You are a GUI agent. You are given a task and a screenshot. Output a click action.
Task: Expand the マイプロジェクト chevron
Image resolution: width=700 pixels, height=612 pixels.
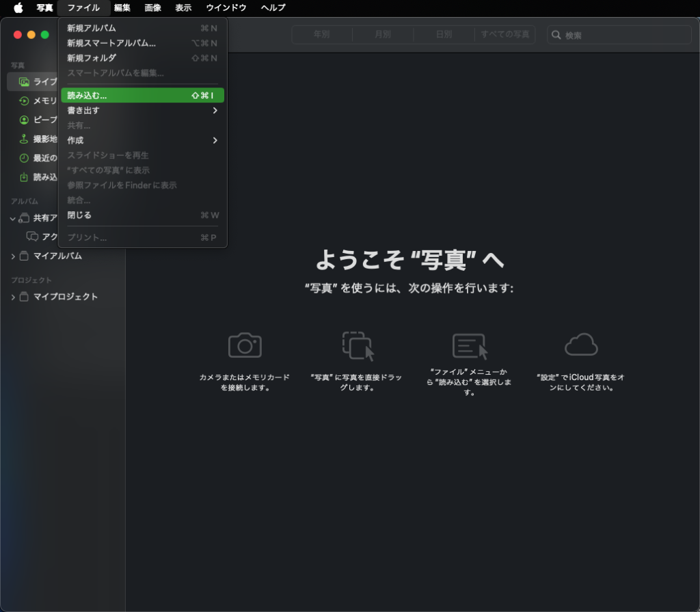[x=13, y=297]
